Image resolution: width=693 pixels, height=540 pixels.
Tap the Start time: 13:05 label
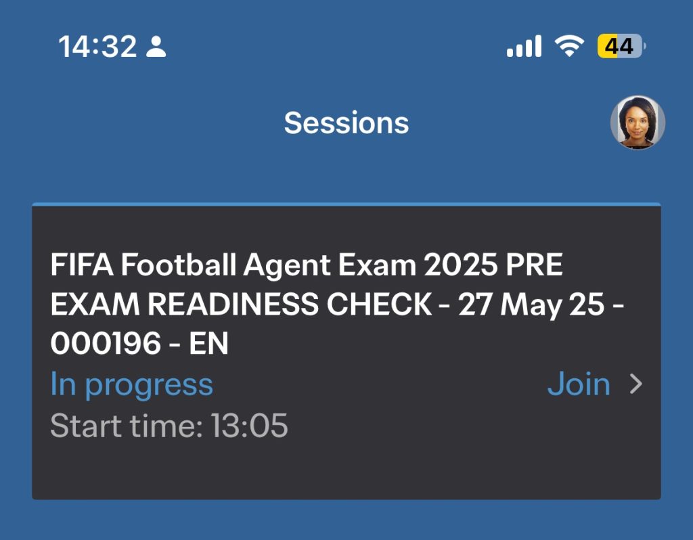click(169, 426)
